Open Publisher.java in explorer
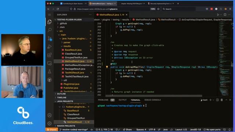 point(71,88)
